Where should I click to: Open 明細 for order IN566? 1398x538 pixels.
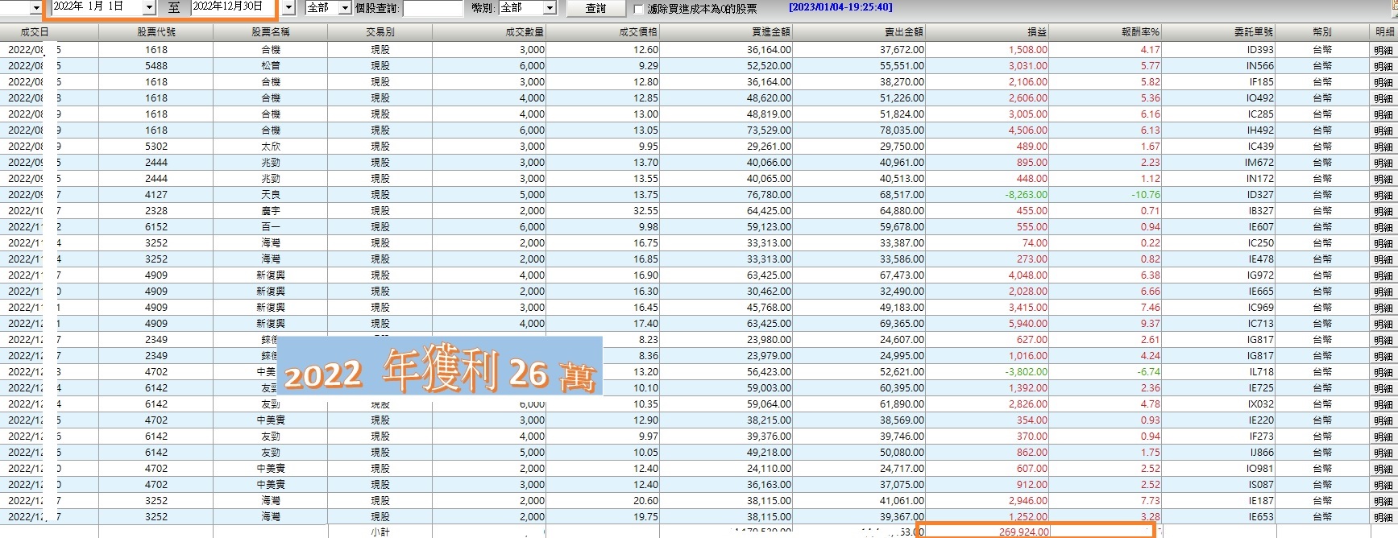(1383, 66)
